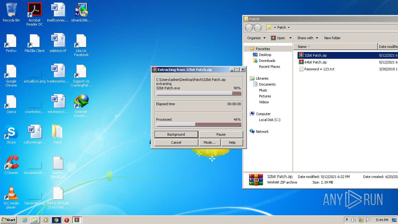Switch to WinRAR taskbar button
This screenshot has width=398, height=224.
pos(77,220)
